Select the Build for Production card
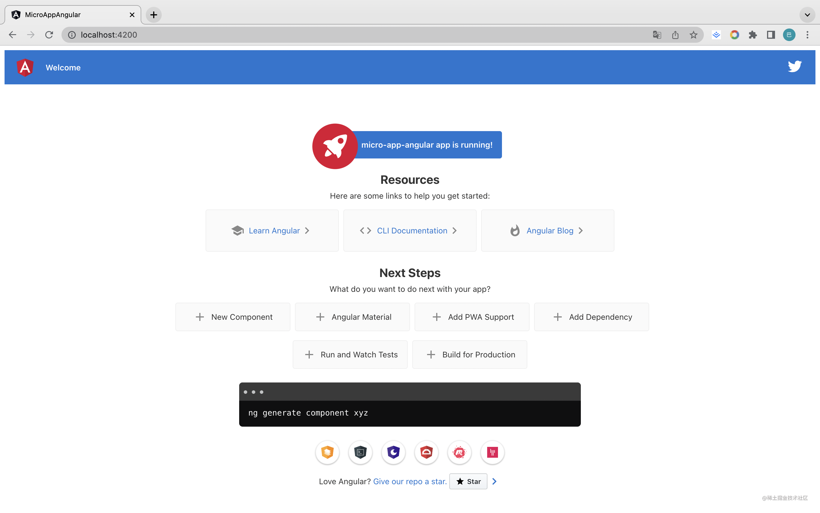This screenshot has height=513, width=820. point(469,355)
